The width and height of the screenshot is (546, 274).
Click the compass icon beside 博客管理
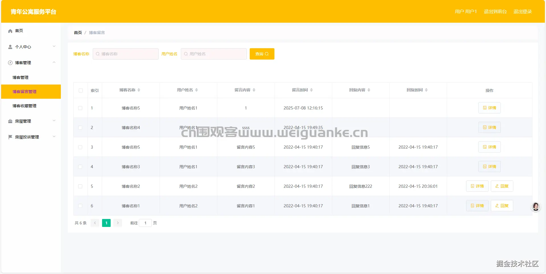(x=10, y=63)
